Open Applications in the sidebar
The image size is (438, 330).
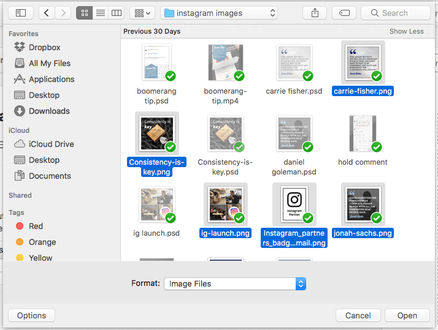[x=52, y=79]
